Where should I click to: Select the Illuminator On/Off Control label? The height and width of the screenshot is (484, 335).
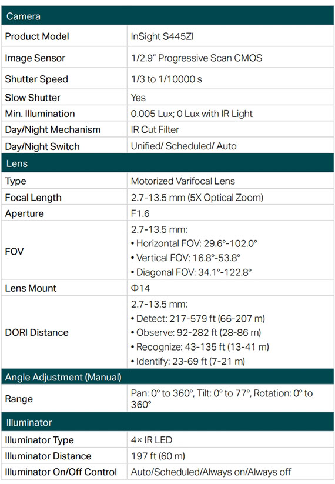pos(61,472)
